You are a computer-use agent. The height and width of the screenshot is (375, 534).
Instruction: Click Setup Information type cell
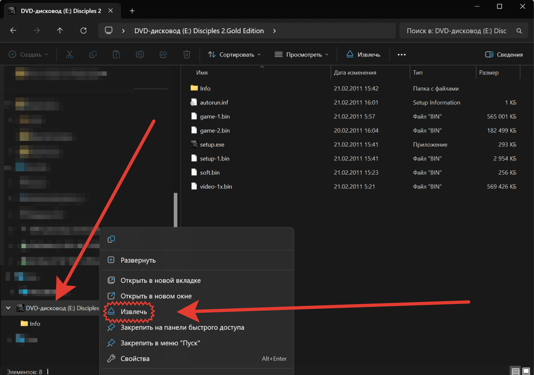click(436, 102)
